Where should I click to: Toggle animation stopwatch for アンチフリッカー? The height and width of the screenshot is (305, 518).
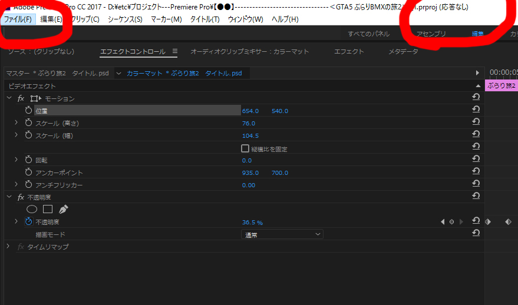29,184
